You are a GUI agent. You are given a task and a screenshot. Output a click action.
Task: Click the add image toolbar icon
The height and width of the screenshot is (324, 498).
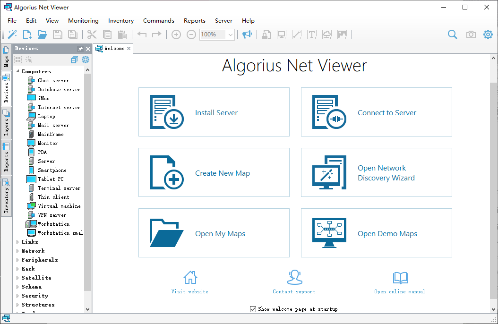pos(342,34)
